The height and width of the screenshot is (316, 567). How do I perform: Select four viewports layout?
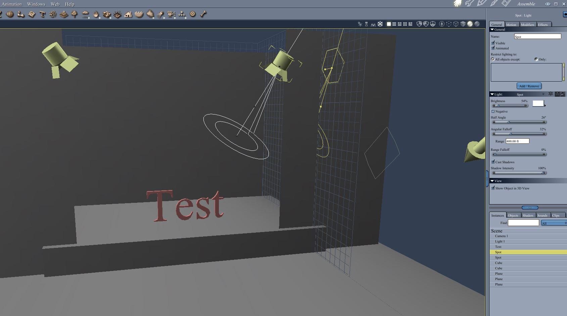(405, 24)
